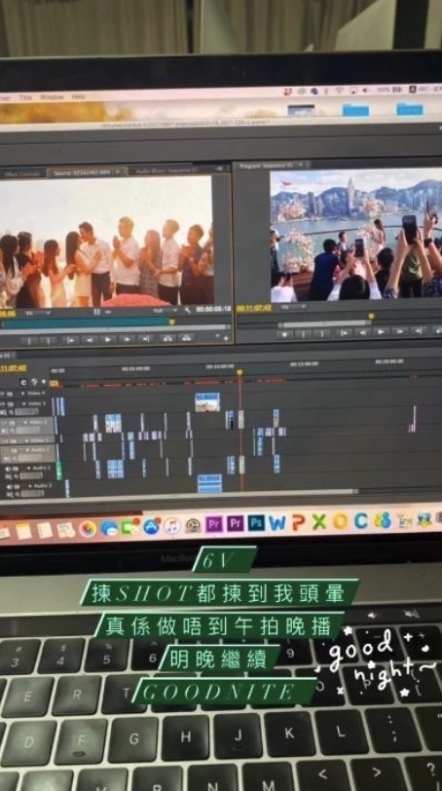Switch to the Effect Controls tab

pos(22,173)
